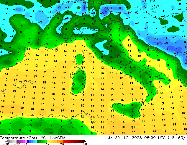Viewport: 187px width, 145px height.
Task: Click the "-22" legend label
Action: 17,144
